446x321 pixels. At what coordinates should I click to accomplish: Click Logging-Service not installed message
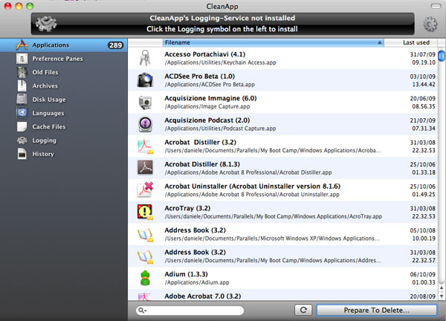(222, 18)
